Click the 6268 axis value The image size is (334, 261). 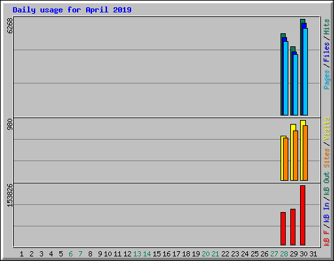point(10,25)
